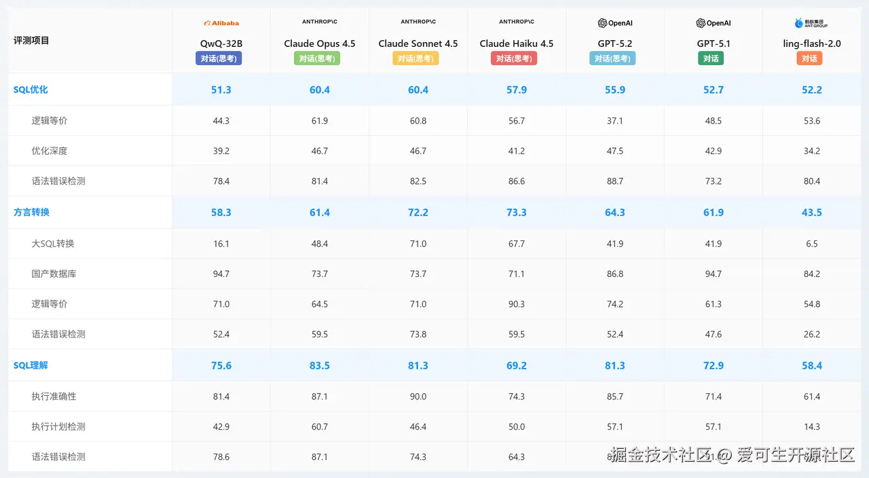Click the green 对话 badge under GPT-5.1
This screenshot has width=869, height=478.
[x=711, y=58]
